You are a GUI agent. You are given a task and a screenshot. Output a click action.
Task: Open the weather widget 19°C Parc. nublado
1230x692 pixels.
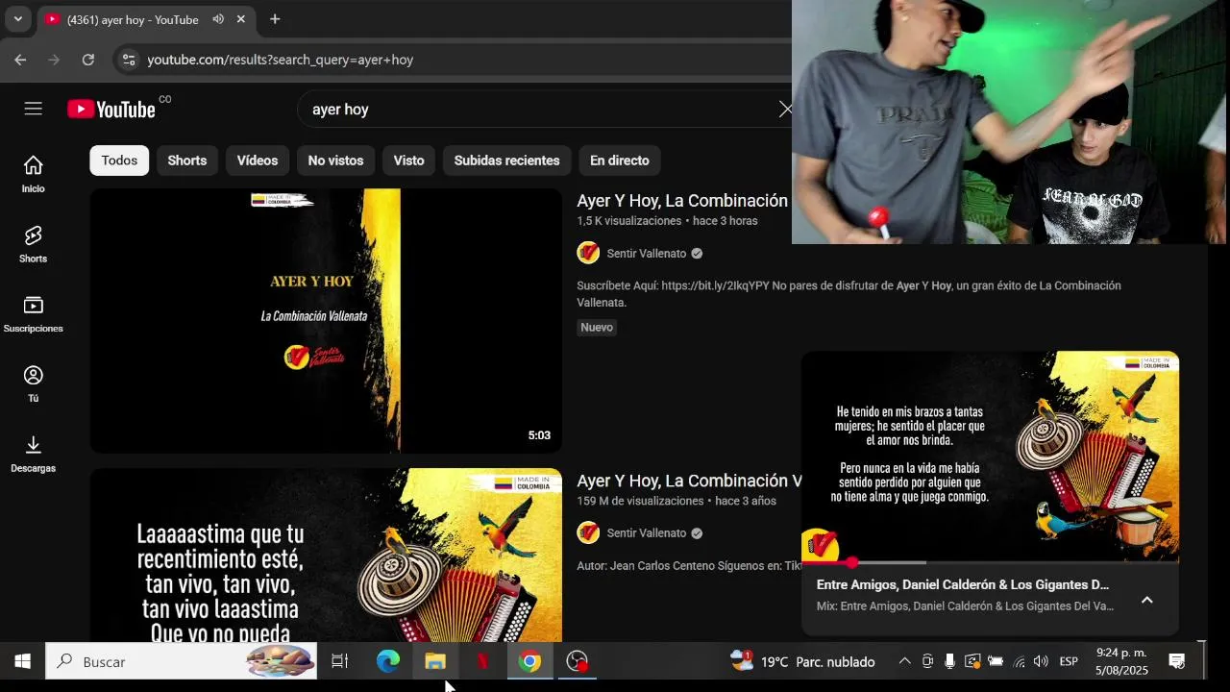click(x=802, y=661)
